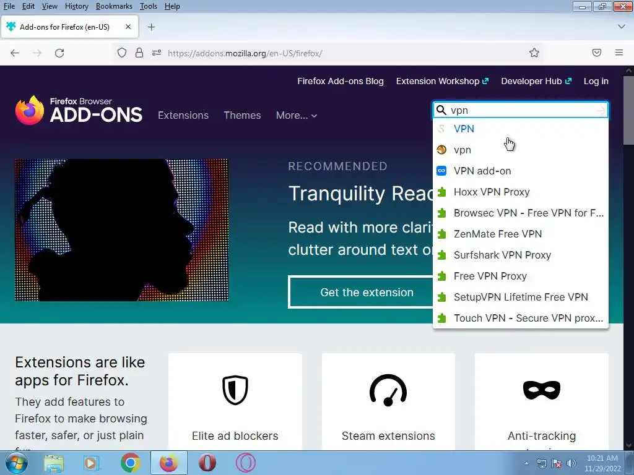The height and width of the screenshot is (475, 634).
Task: Open the Elite ad blockers card
Action: (235, 401)
